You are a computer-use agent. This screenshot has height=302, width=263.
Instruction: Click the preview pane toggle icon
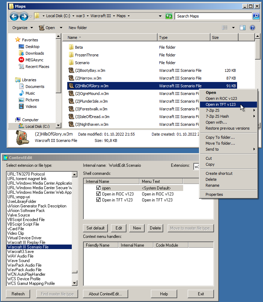tap(243, 28)
